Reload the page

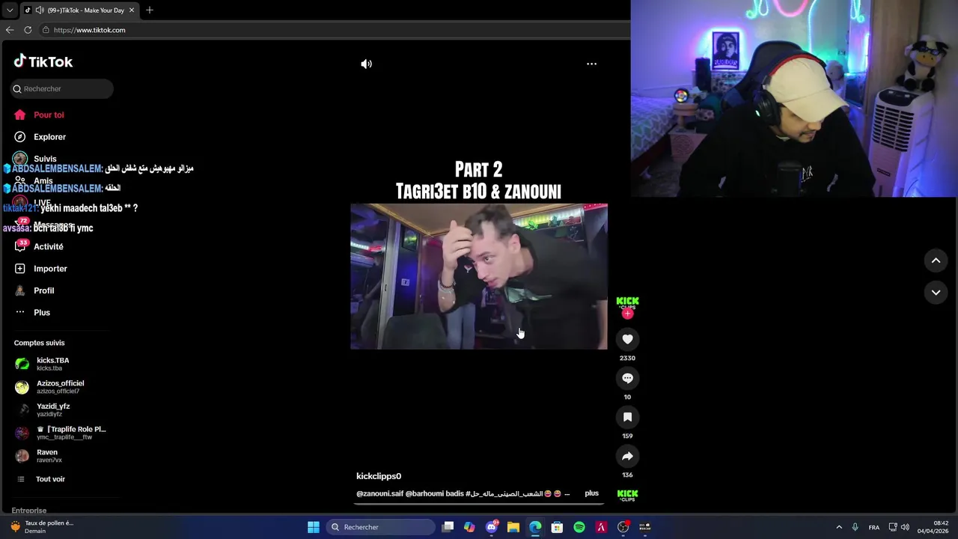(x=28, y=30)
